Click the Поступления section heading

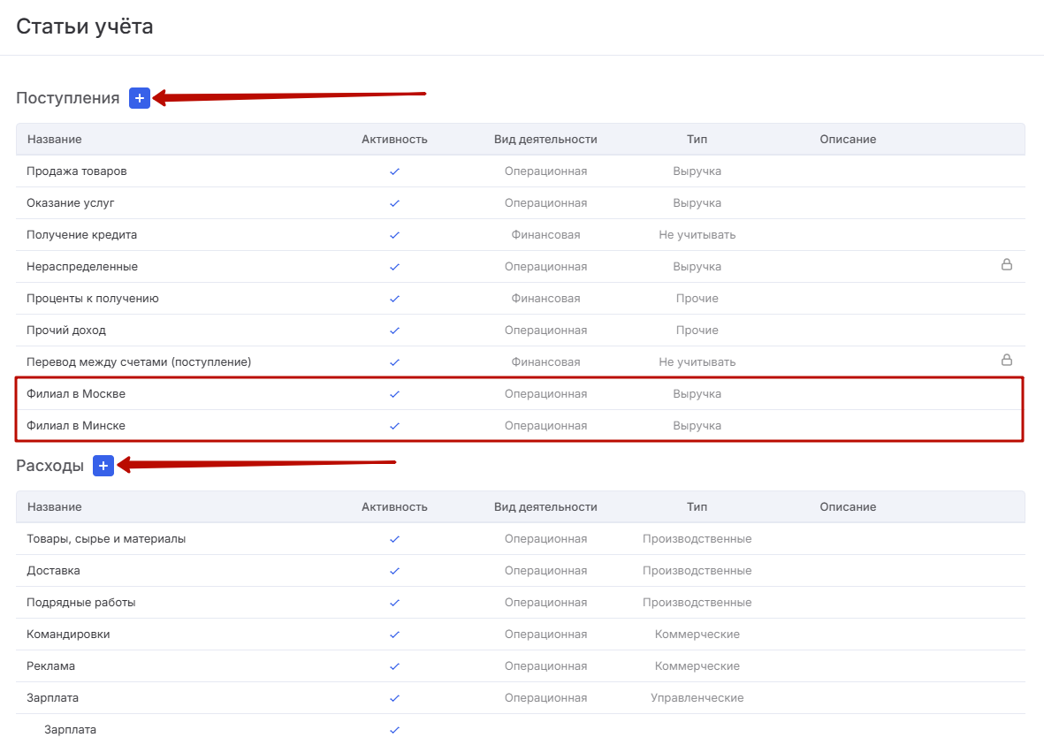68,98
